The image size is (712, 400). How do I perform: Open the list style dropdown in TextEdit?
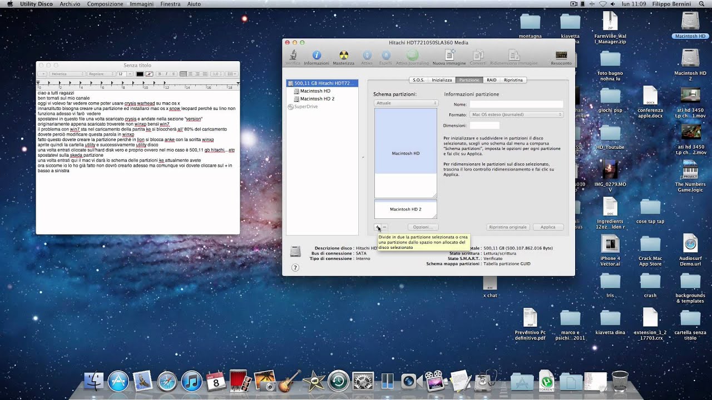(x=231, y=74)
